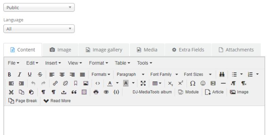The image size is (272, 135).
Task: Switch to the Image gallery tab
Action: click(104, 50)
